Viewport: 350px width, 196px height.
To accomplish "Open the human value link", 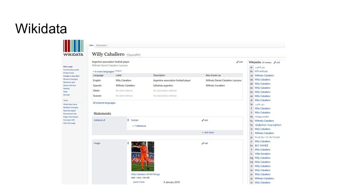I will (135, 120).
